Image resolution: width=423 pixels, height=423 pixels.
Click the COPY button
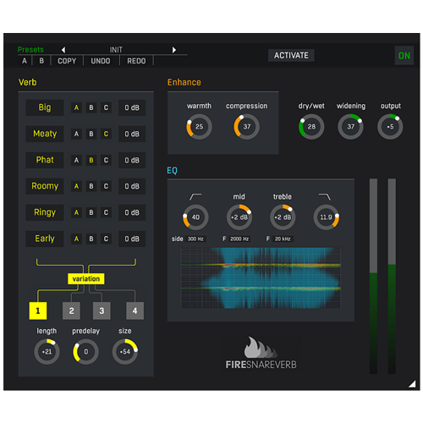[67, 61]
